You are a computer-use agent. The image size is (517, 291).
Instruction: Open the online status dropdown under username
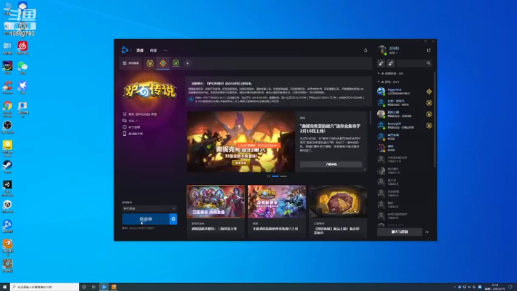[394, 53]
